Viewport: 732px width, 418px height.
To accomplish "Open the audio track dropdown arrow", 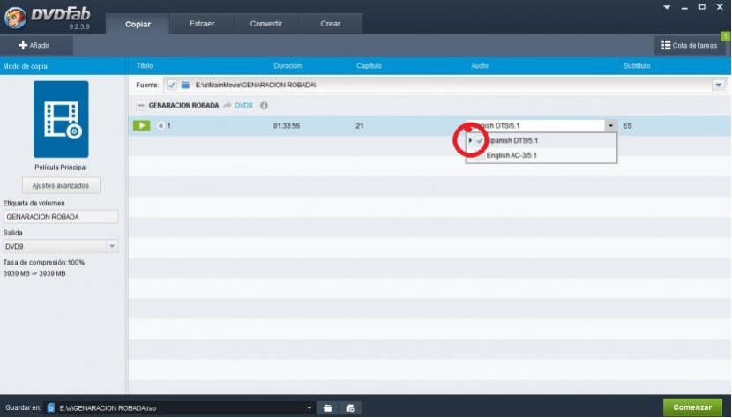I will coord(610,126).
